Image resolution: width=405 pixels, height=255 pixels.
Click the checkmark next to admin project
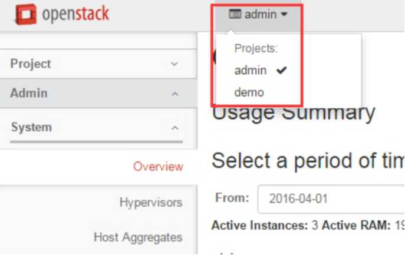(281, 71)
